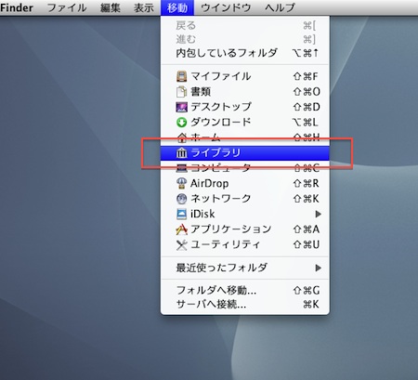The image size is (418, 380).
Task: Click the ユーティリティ tools icon
Action: tap(181, 245)
